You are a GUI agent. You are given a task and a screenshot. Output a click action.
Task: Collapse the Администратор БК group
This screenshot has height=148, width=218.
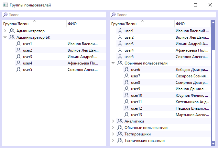click(x=5, y=37)
